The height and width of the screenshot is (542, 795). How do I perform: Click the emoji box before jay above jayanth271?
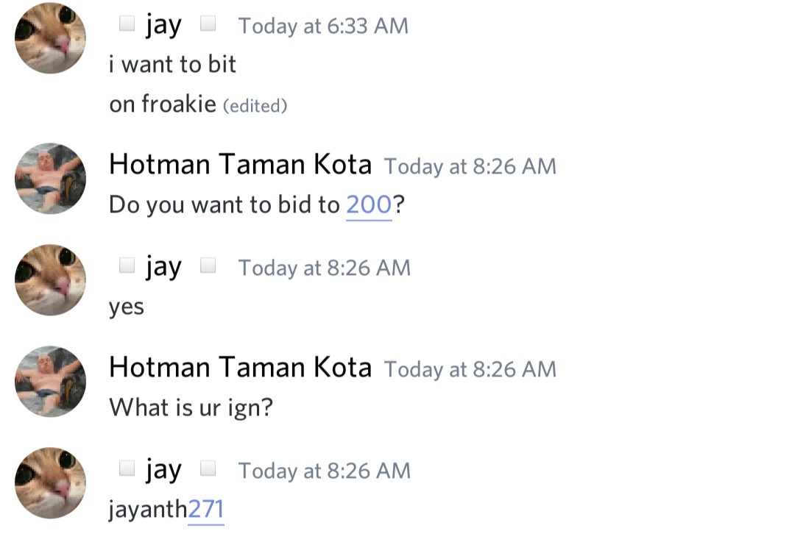coord(127,468)
